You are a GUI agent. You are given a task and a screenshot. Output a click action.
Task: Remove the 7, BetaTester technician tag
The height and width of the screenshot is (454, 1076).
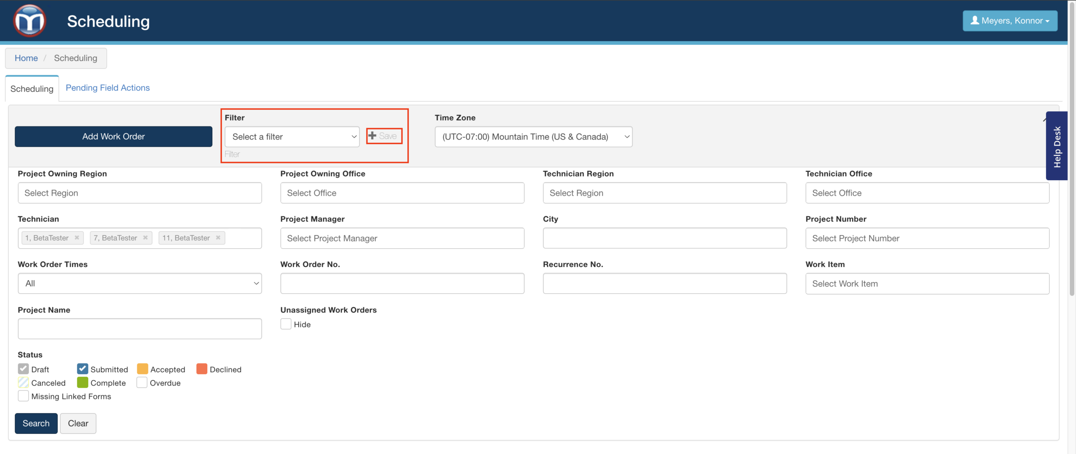(x=145, y=238)
